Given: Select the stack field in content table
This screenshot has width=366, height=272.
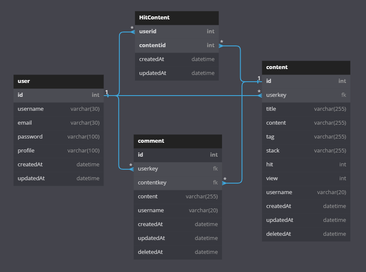Looking at the screenshot, I should 306,151.
